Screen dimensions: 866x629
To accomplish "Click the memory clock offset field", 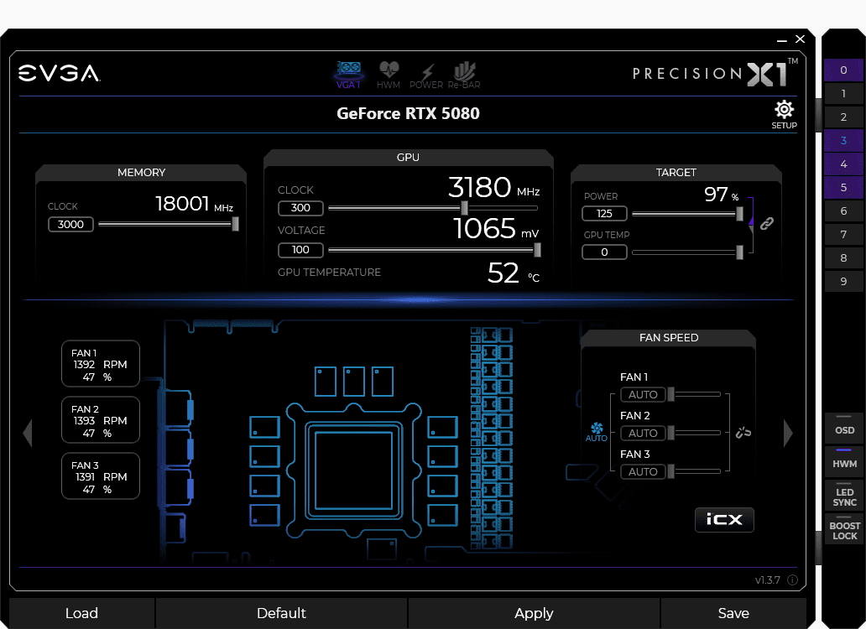I will (70, 225).
